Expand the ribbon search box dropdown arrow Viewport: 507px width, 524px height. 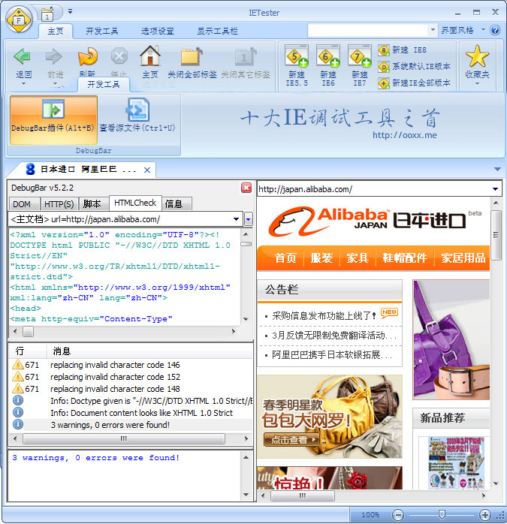click(433, 30)
